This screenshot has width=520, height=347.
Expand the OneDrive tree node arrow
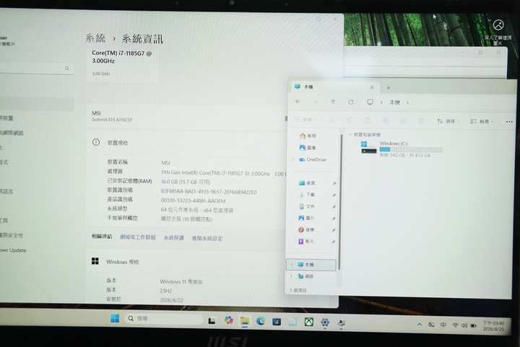pyautogui.click(x=293, y=159)
